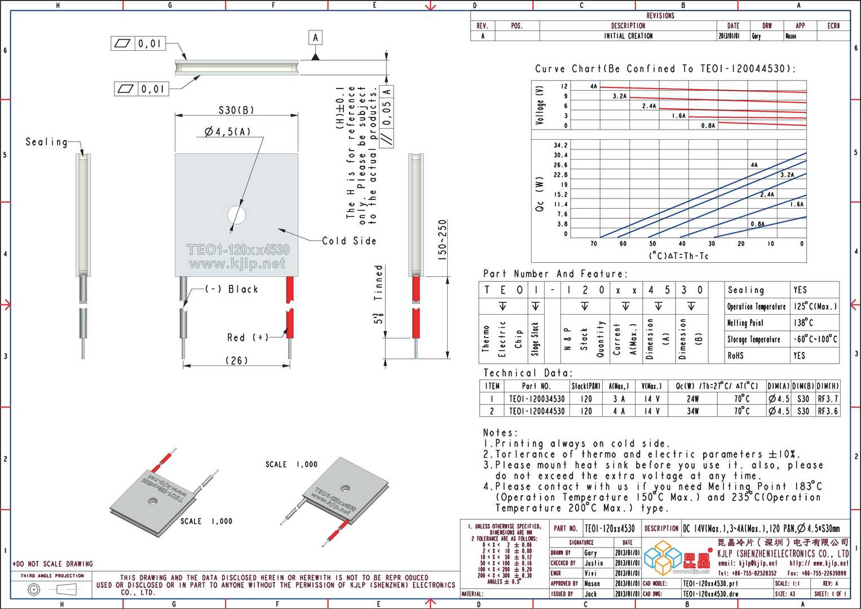Click the S30(B) width dimension
Image resolution: width=861 pixels, height=609 pixels.
pyautogui.click(x=236, y=110)
